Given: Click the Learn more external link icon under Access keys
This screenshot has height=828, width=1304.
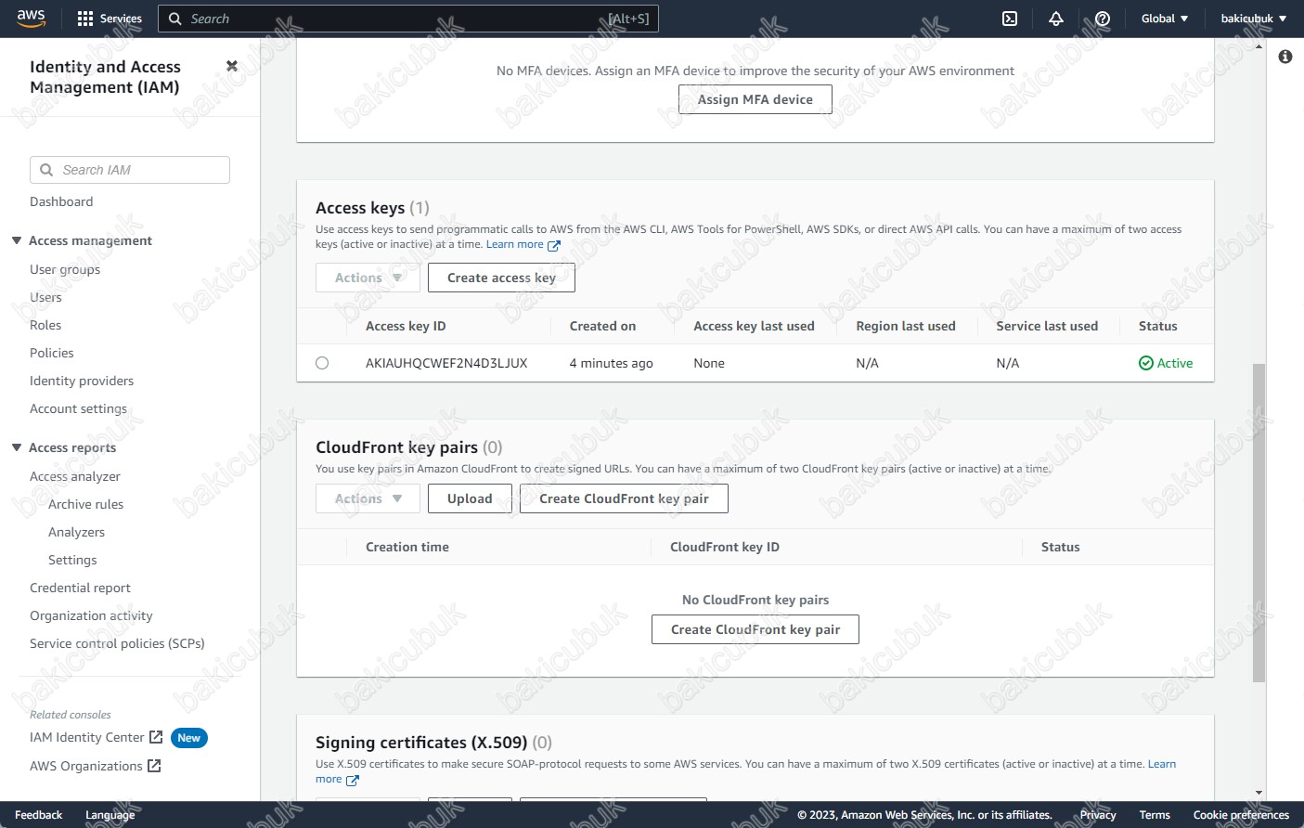Looking at the screenshot, I should tap(554, 245).
